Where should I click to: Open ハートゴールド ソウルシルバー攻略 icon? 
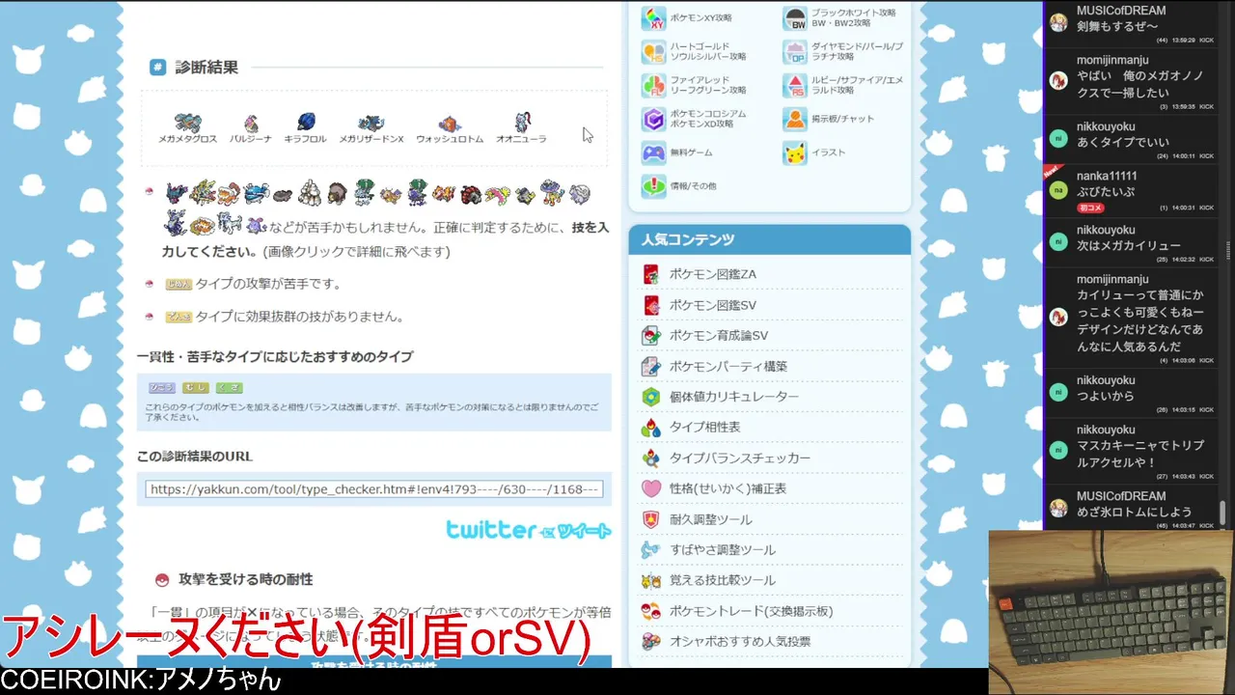coord(654,52)
